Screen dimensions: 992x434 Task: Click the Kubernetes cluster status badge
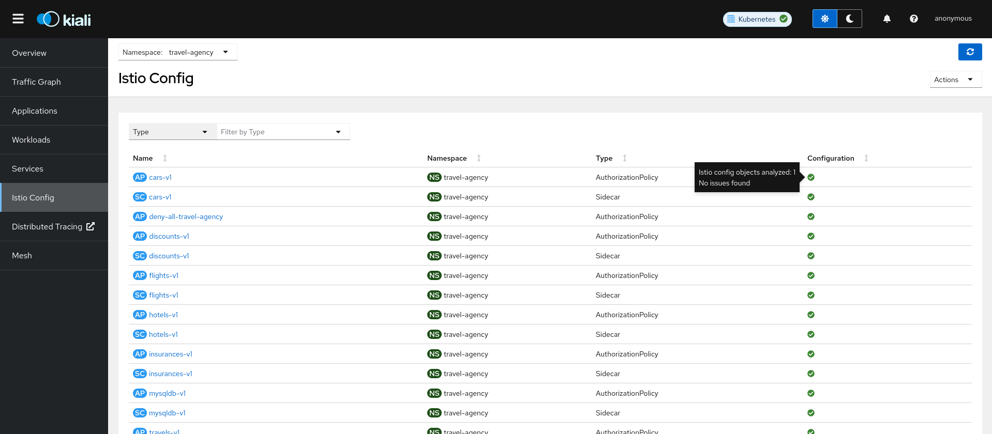pyautogui.click(x=757, y=19)
